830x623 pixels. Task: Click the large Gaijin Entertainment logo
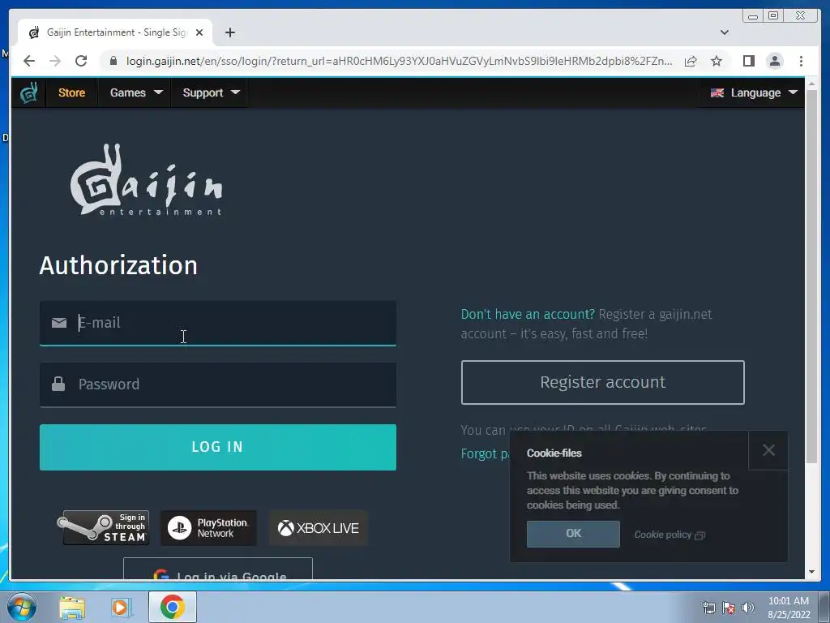pyautogui.click(x=146, y=180)
